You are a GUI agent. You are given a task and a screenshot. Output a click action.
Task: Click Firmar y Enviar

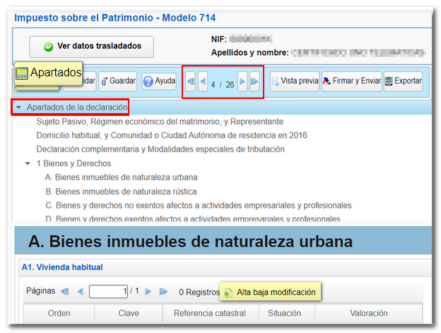pos(351,81)
